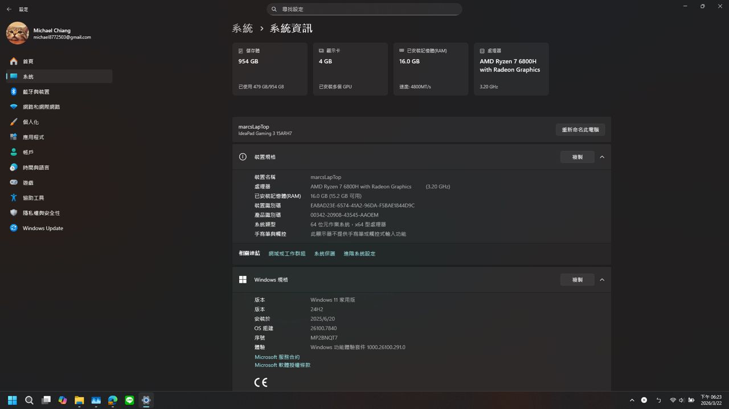Image resolution: width=729 pixels, height=409 pixels.
Task: Go to 首頁 home menu item
Action: click(28, 61)
